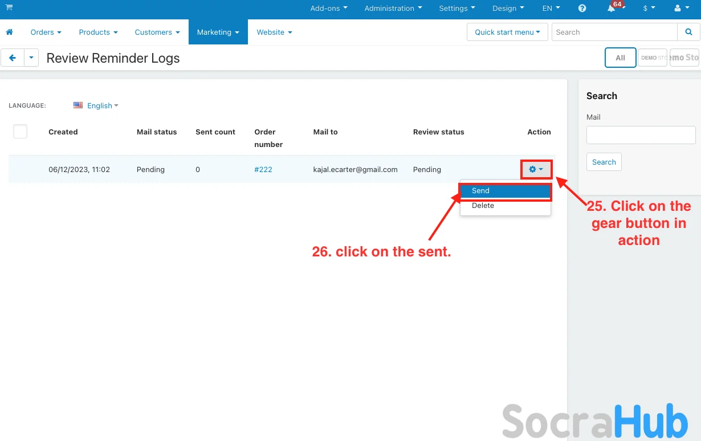Click the Sent count column header
Viewport: 701px width, 441px height.
(x=215, y=132)
